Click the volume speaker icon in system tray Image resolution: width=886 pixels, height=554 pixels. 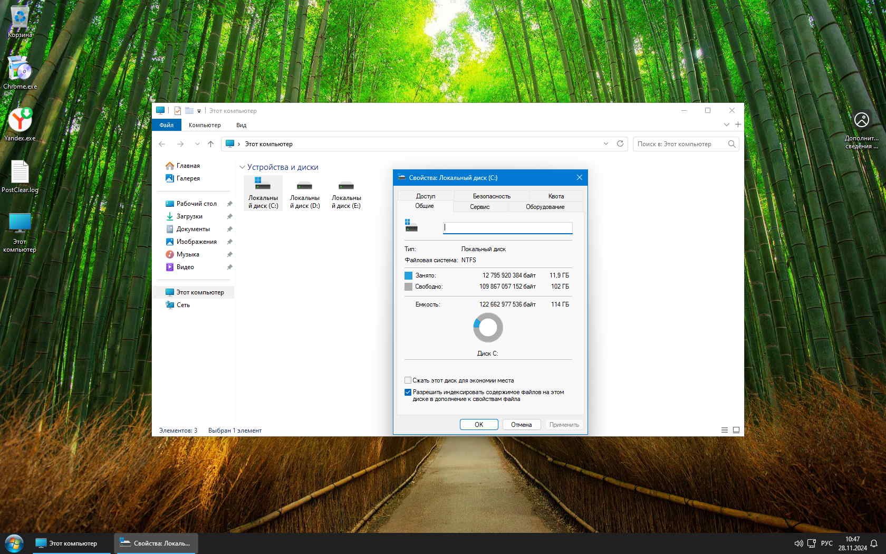pos(798,543)
